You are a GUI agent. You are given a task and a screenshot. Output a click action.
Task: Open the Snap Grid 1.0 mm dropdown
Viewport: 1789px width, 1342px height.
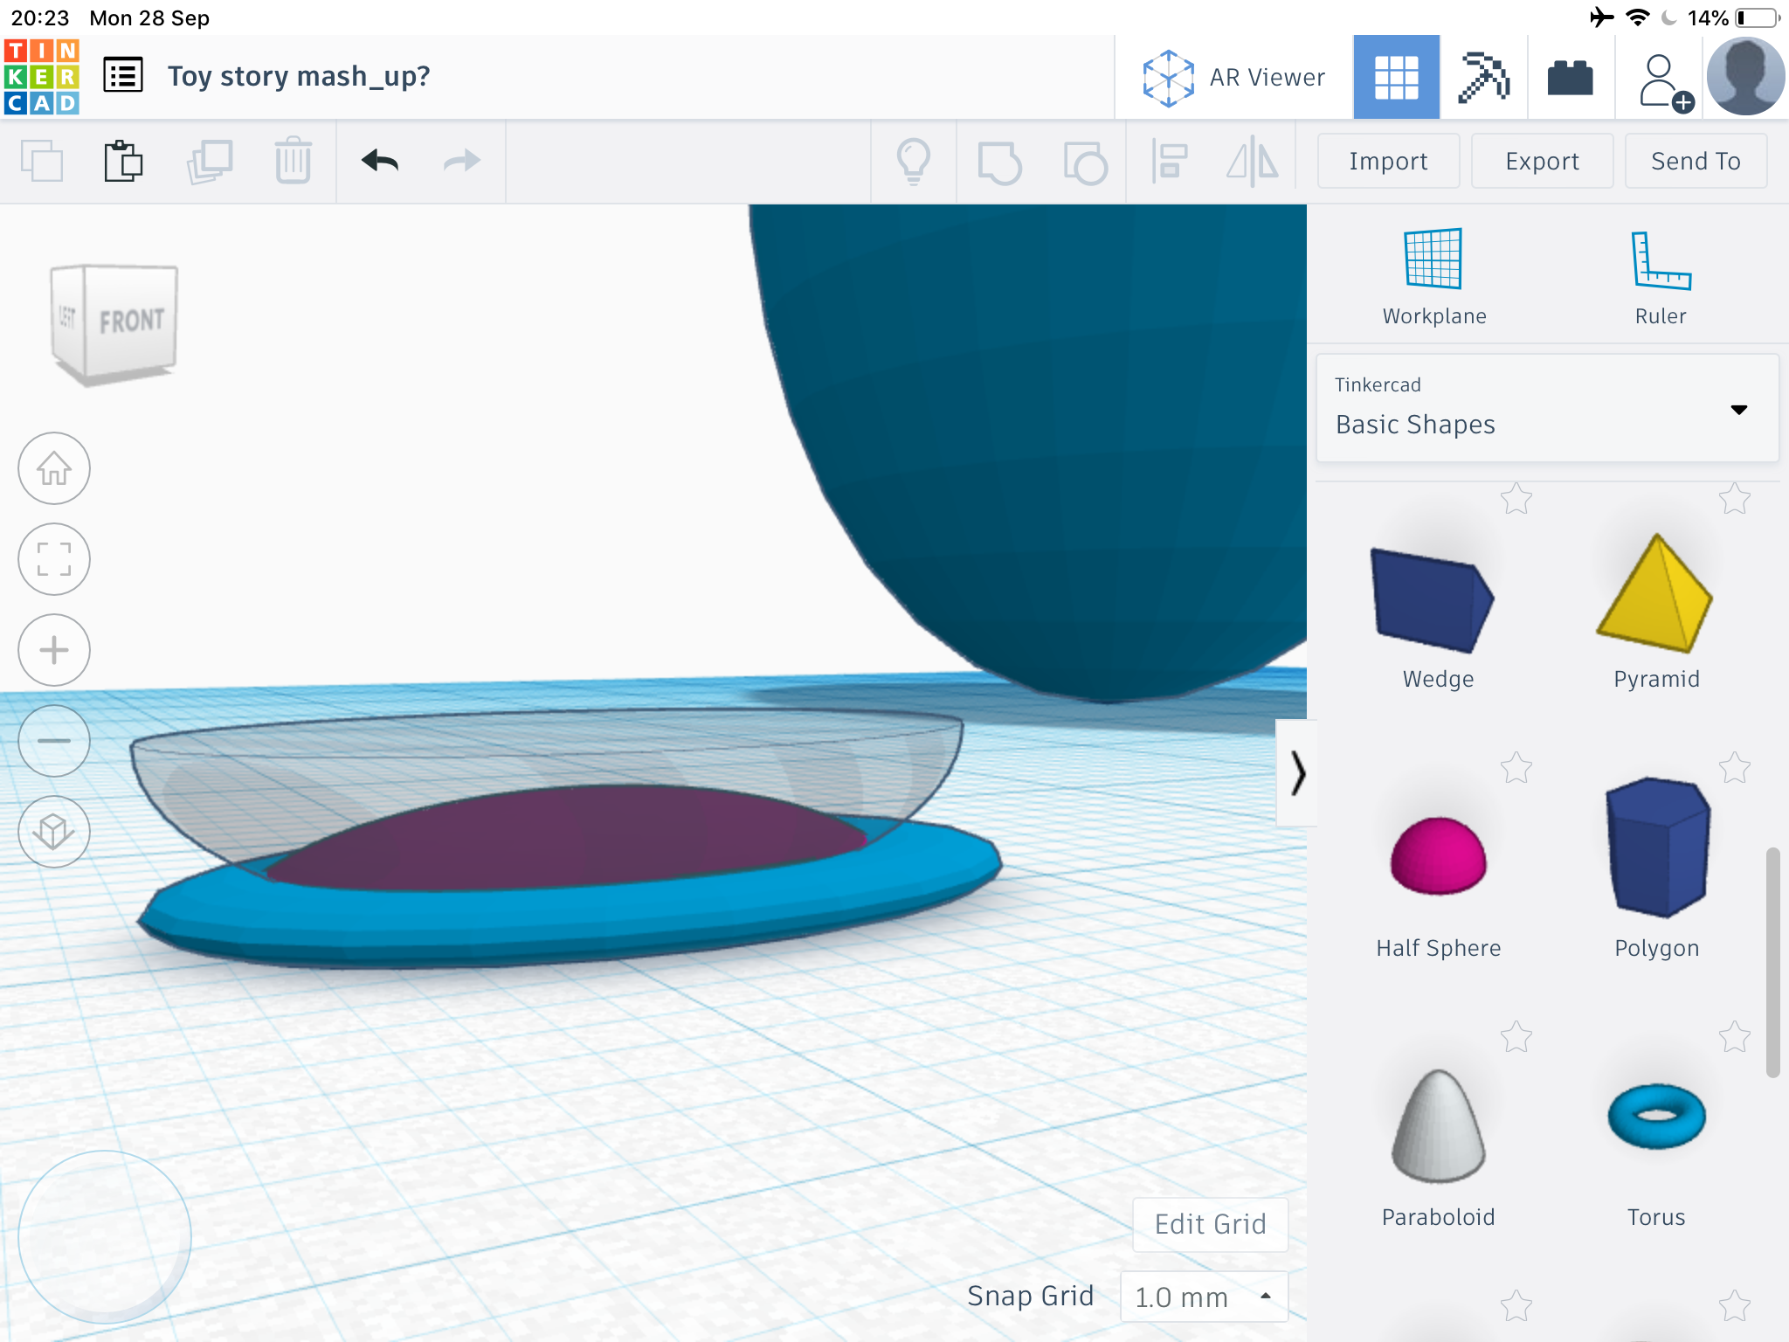[x=1204, y=1297]
